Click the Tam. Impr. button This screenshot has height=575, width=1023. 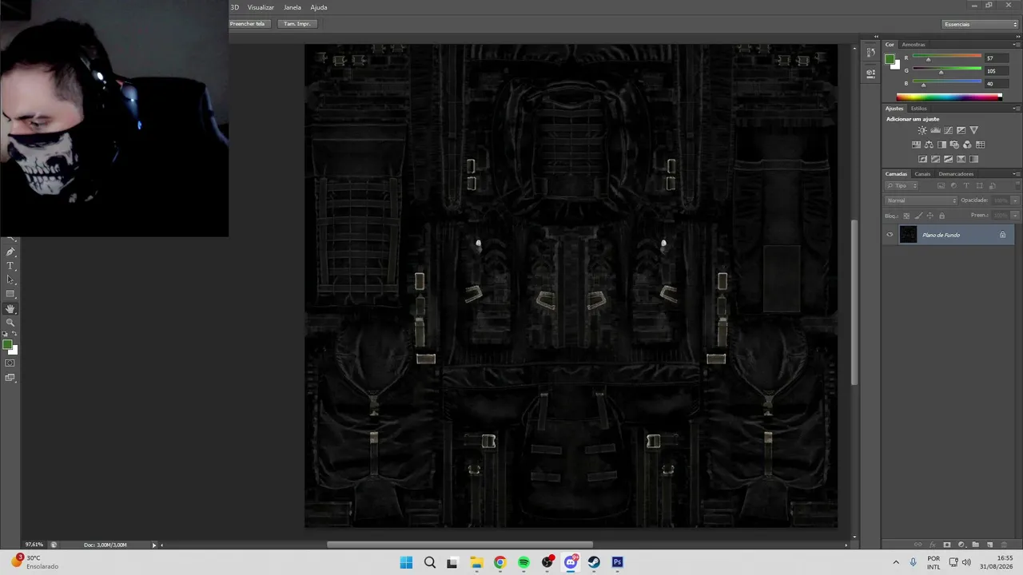tap(297, 24)
